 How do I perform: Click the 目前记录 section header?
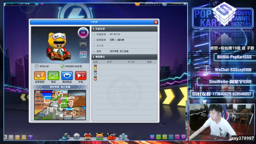click(124, 29)
